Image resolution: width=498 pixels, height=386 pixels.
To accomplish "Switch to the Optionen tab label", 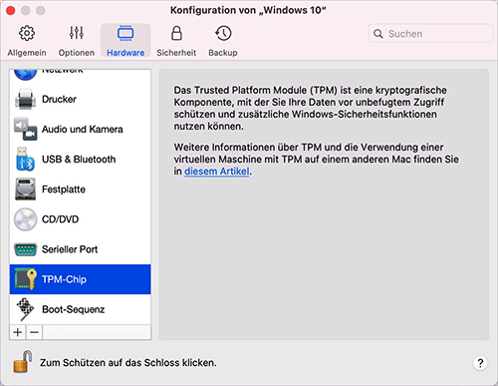I will (x=77, y=53).
